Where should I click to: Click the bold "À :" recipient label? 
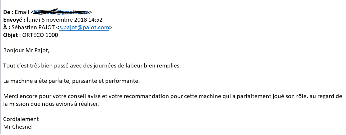(x=7, y=27)
